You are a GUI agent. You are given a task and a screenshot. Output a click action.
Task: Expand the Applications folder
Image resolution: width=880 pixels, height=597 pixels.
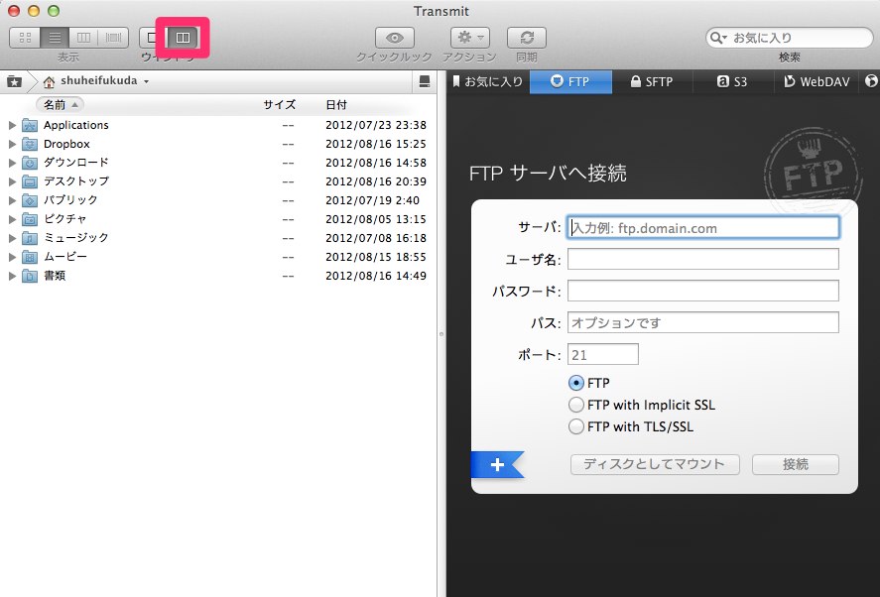click(x=12, y=125)
